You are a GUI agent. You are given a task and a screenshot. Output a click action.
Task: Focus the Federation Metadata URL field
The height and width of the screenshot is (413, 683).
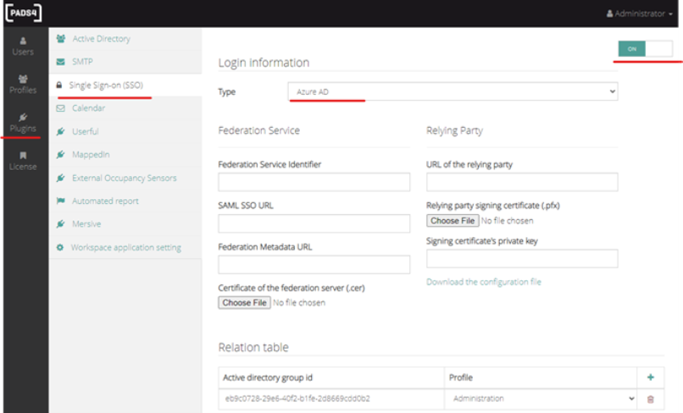click(314, 265)
